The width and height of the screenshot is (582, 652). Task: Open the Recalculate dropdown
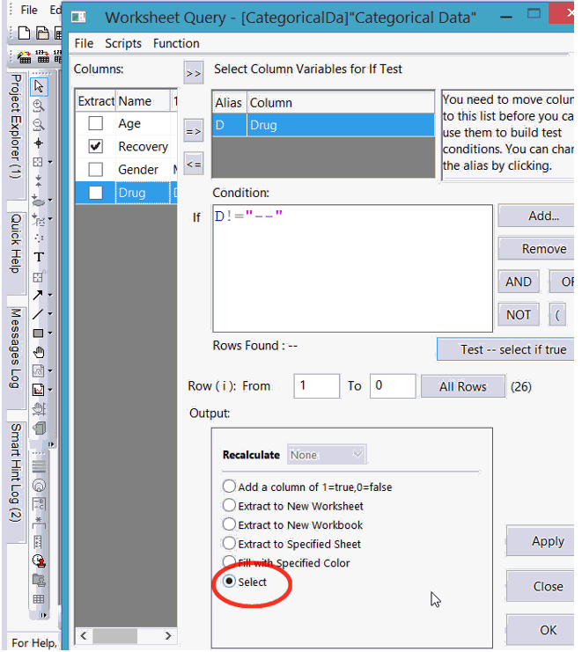click(327, 455)
